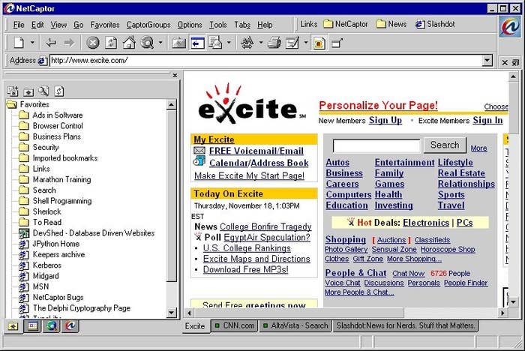Open the dropdown arrow beside the Edit icon
The image size is (525, 351).
coord(306,43)
